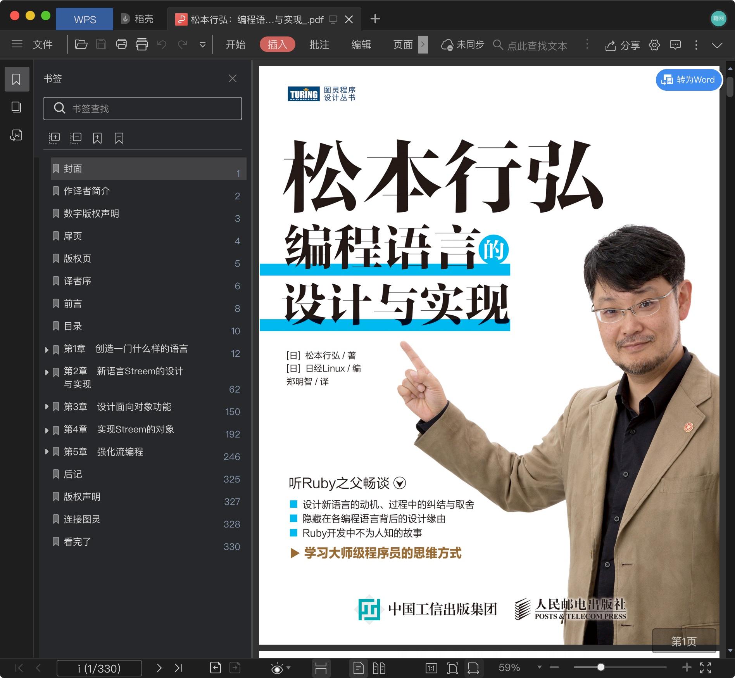The width and height of the screenshot is (735, 678).
Task: Toggle continuous scrolling mode
Action: click(x=321, y=668)
